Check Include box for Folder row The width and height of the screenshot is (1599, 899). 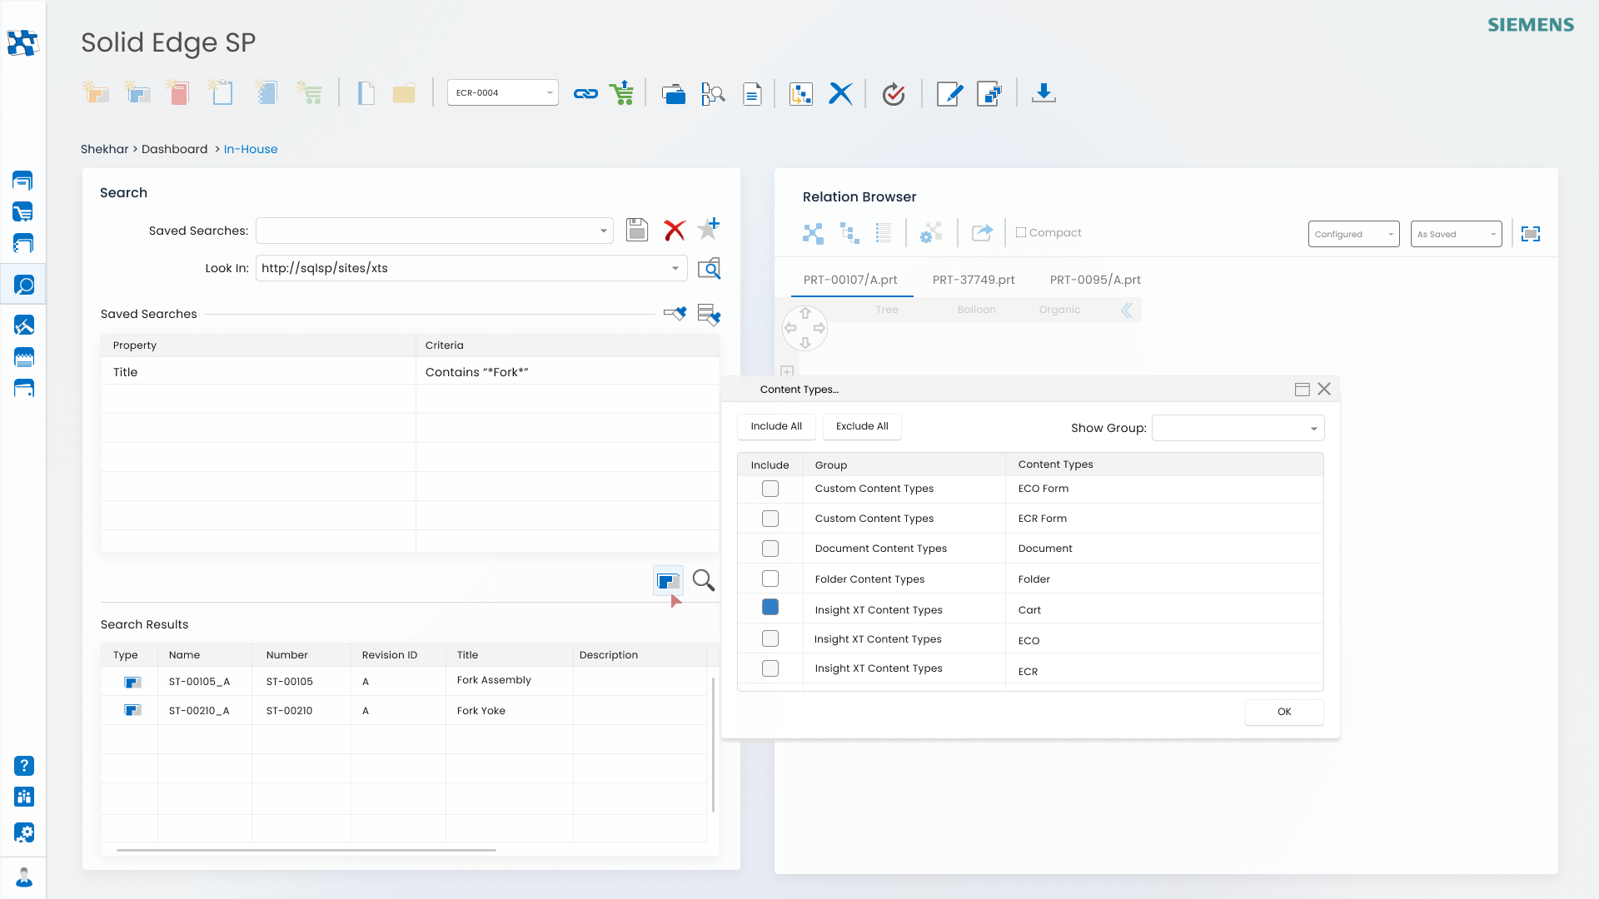[770, 579]
